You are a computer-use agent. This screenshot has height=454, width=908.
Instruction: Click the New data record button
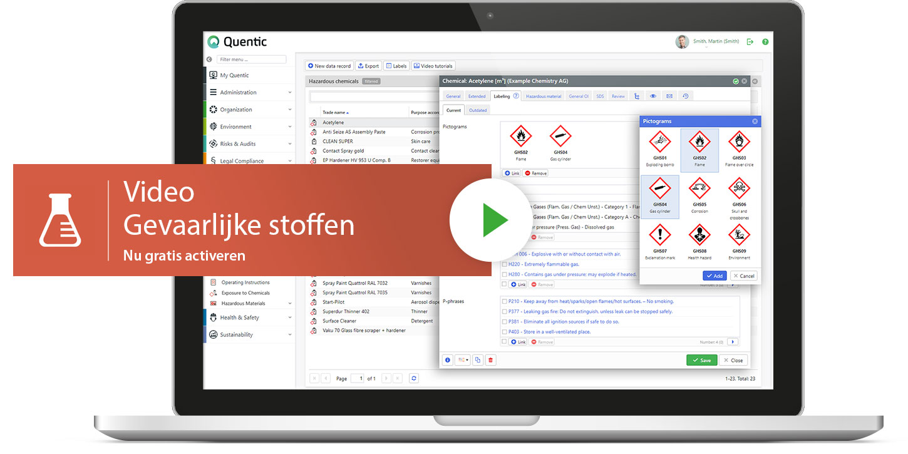point(329,66)
